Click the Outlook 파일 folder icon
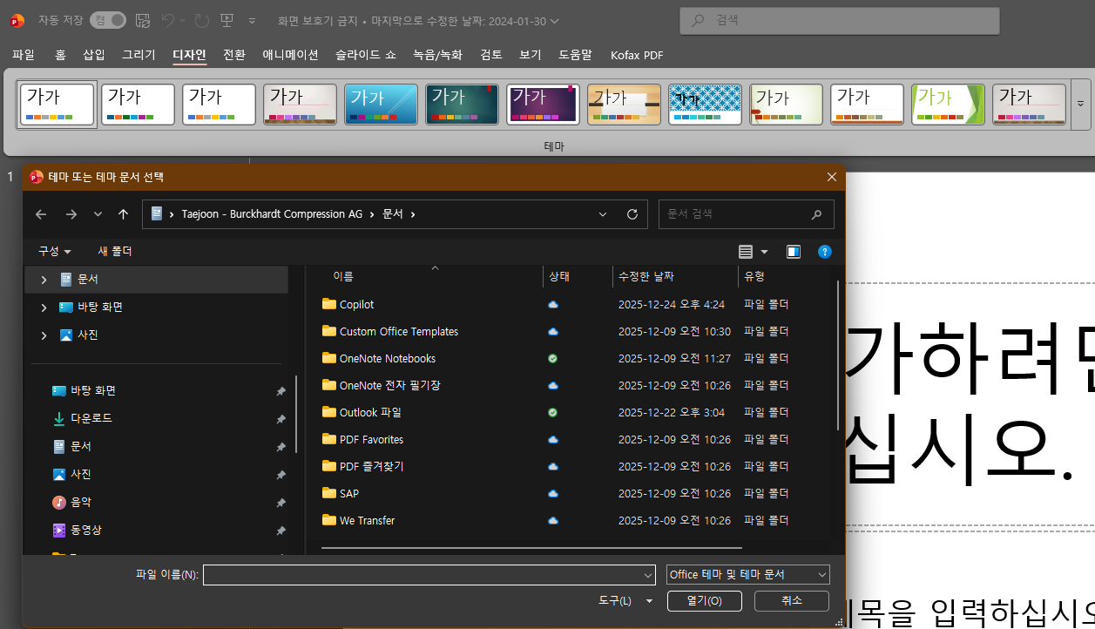The image size is (1095, 629). click(329, 412)
